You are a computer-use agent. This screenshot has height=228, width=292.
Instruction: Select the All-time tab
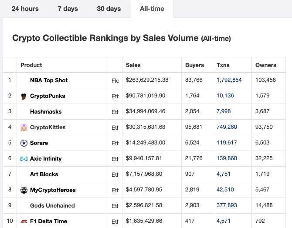tap(152, 9)
